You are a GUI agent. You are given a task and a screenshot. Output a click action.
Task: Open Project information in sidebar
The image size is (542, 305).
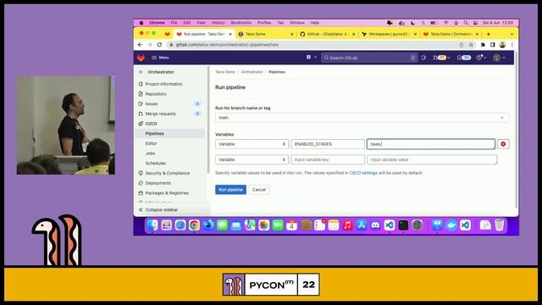[x=163, y=84]
